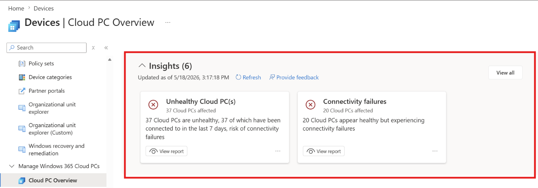
Task: View report for Connectivity failures
Action: point(324,151)
